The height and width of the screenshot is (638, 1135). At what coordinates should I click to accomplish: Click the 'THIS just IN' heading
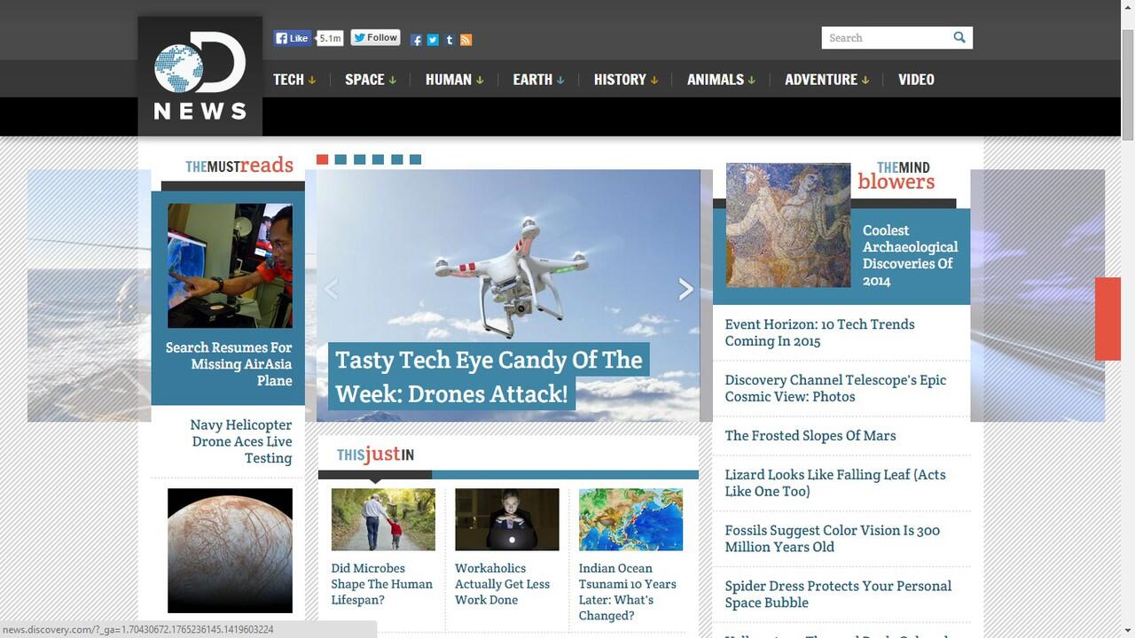pos(375,455)
